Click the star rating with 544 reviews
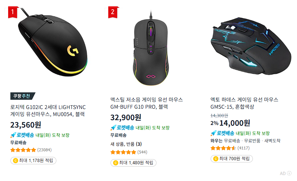The width and height of the screenshot is (297, 181). coord(123,152)
